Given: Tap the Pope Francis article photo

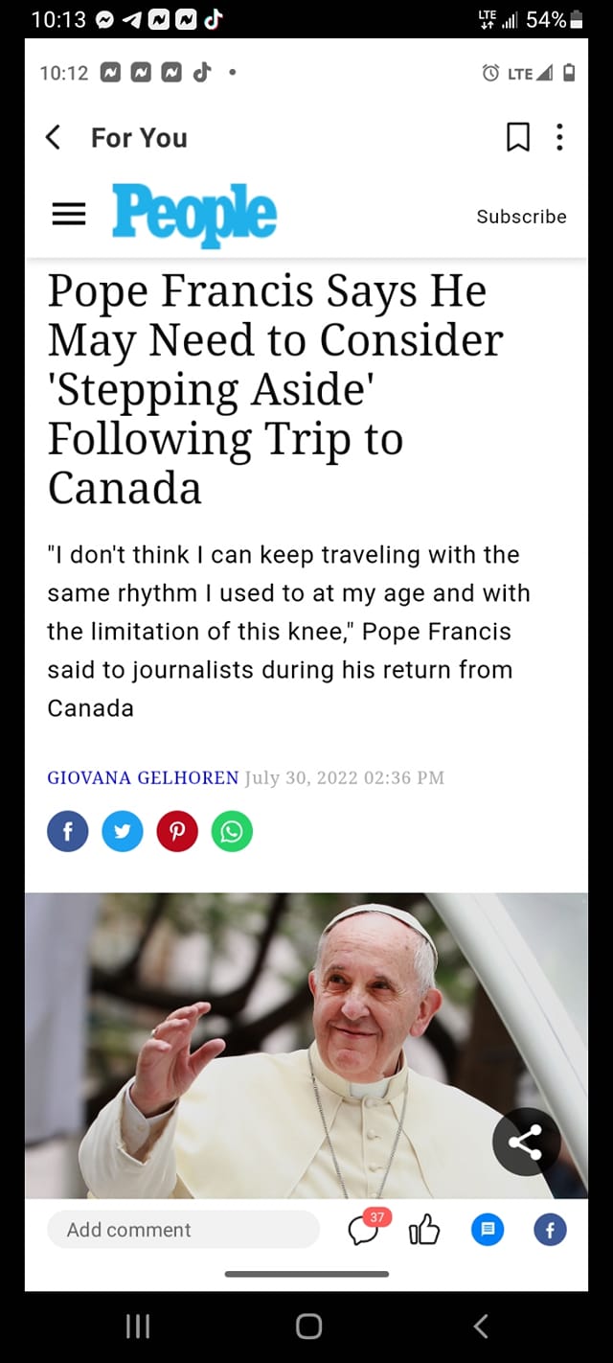Looking at the screenshot, I should (306, 1045).
